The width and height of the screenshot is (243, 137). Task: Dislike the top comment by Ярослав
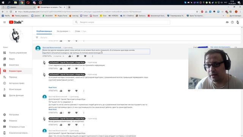pyautogui.click(x=78, y=56)
